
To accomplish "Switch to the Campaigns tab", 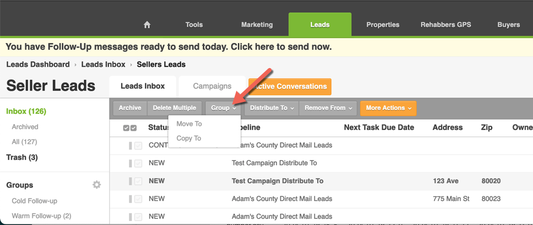I will point(212,86).
